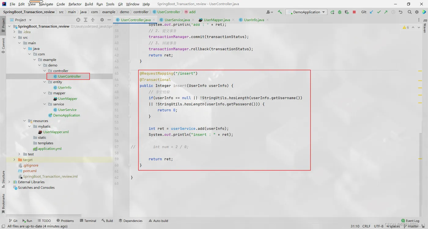Open Search Everywhere magnifier icon
The width and height of the screenshot is (428, 229).
point(410,12)
